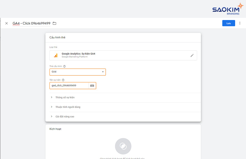This screenshot has width=246, height=159.
Task: Open the three-dot more options menu
Action: (240, 23)
